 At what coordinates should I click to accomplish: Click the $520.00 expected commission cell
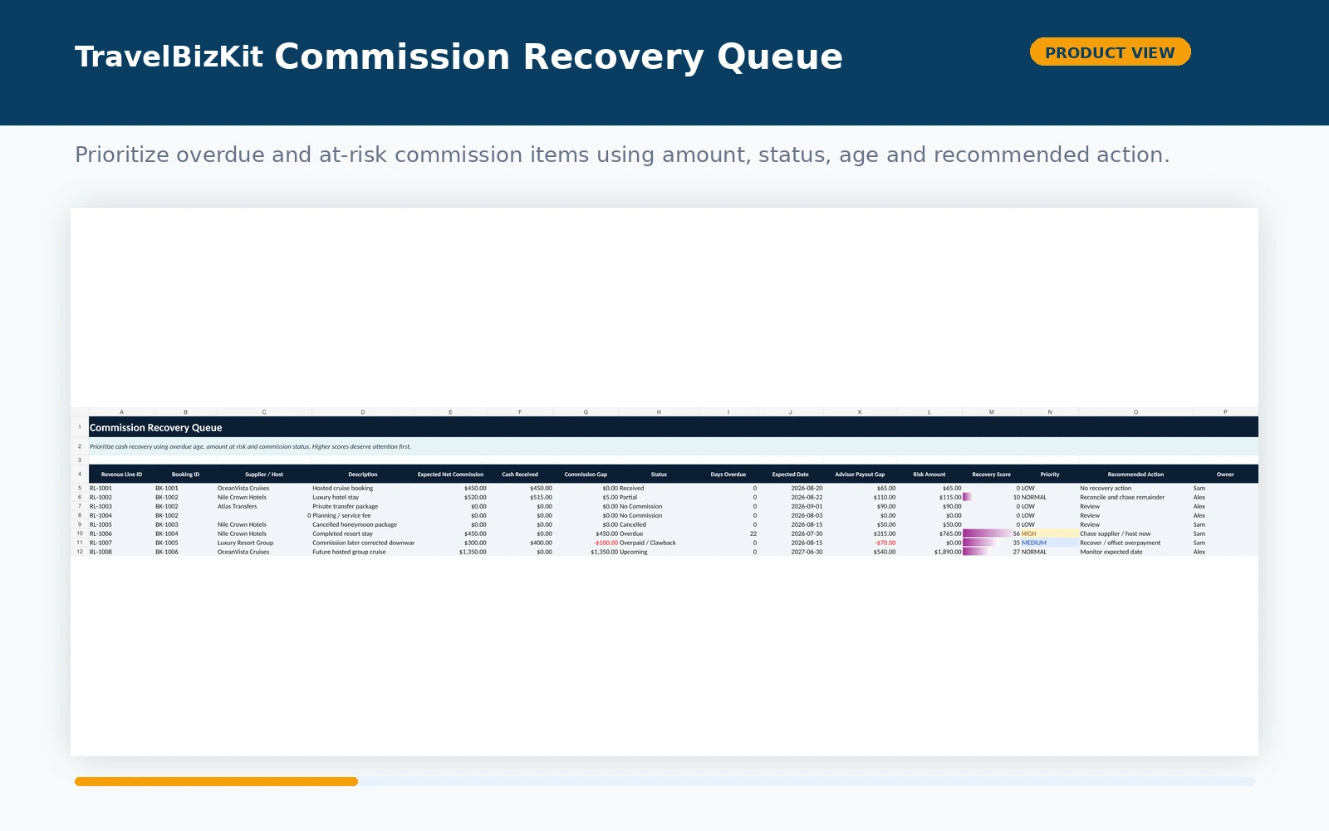tap(450, 497)
